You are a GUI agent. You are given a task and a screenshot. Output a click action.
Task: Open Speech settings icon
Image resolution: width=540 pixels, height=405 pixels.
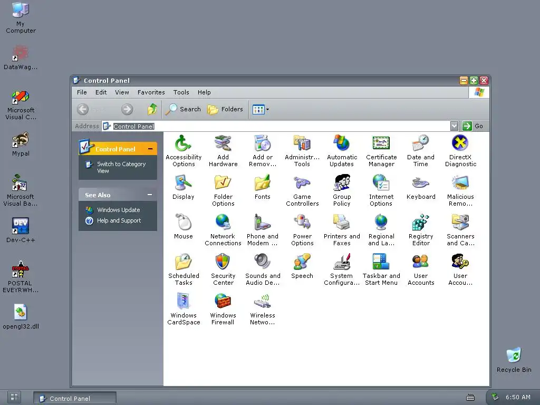[x=302, y=266]
